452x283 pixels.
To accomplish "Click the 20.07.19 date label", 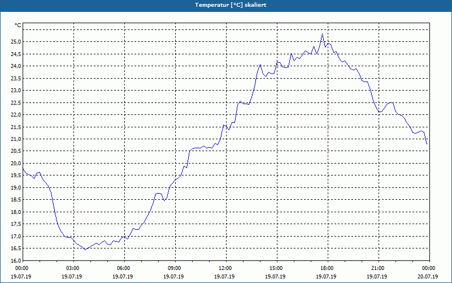I will [428, 276].
